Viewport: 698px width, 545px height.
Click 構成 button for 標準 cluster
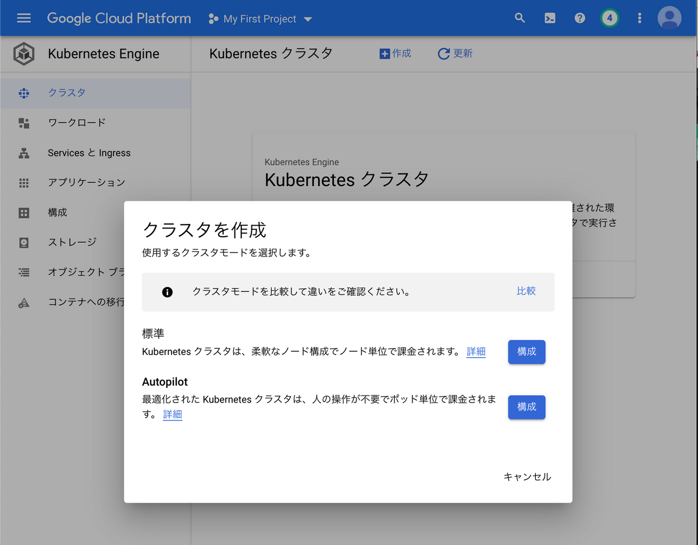(x=527, y=352)
